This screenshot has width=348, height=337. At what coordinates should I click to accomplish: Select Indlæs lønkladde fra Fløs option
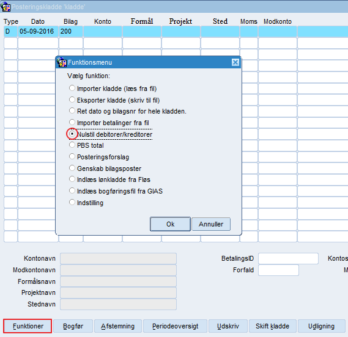coord(72,179)
